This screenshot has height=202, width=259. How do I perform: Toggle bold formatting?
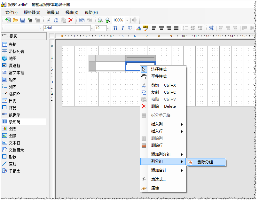[115, 28]
